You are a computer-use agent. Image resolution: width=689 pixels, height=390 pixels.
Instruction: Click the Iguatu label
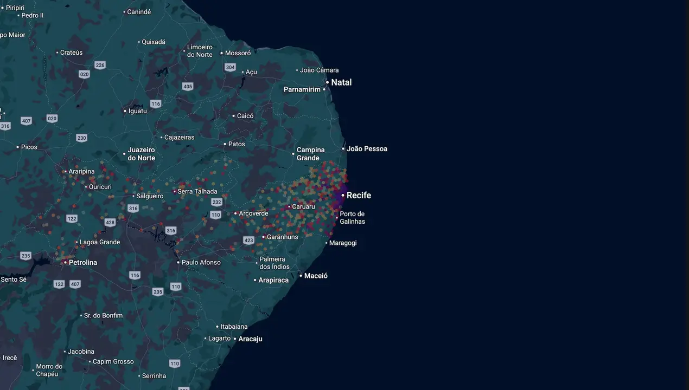click(x=137, y=111)
